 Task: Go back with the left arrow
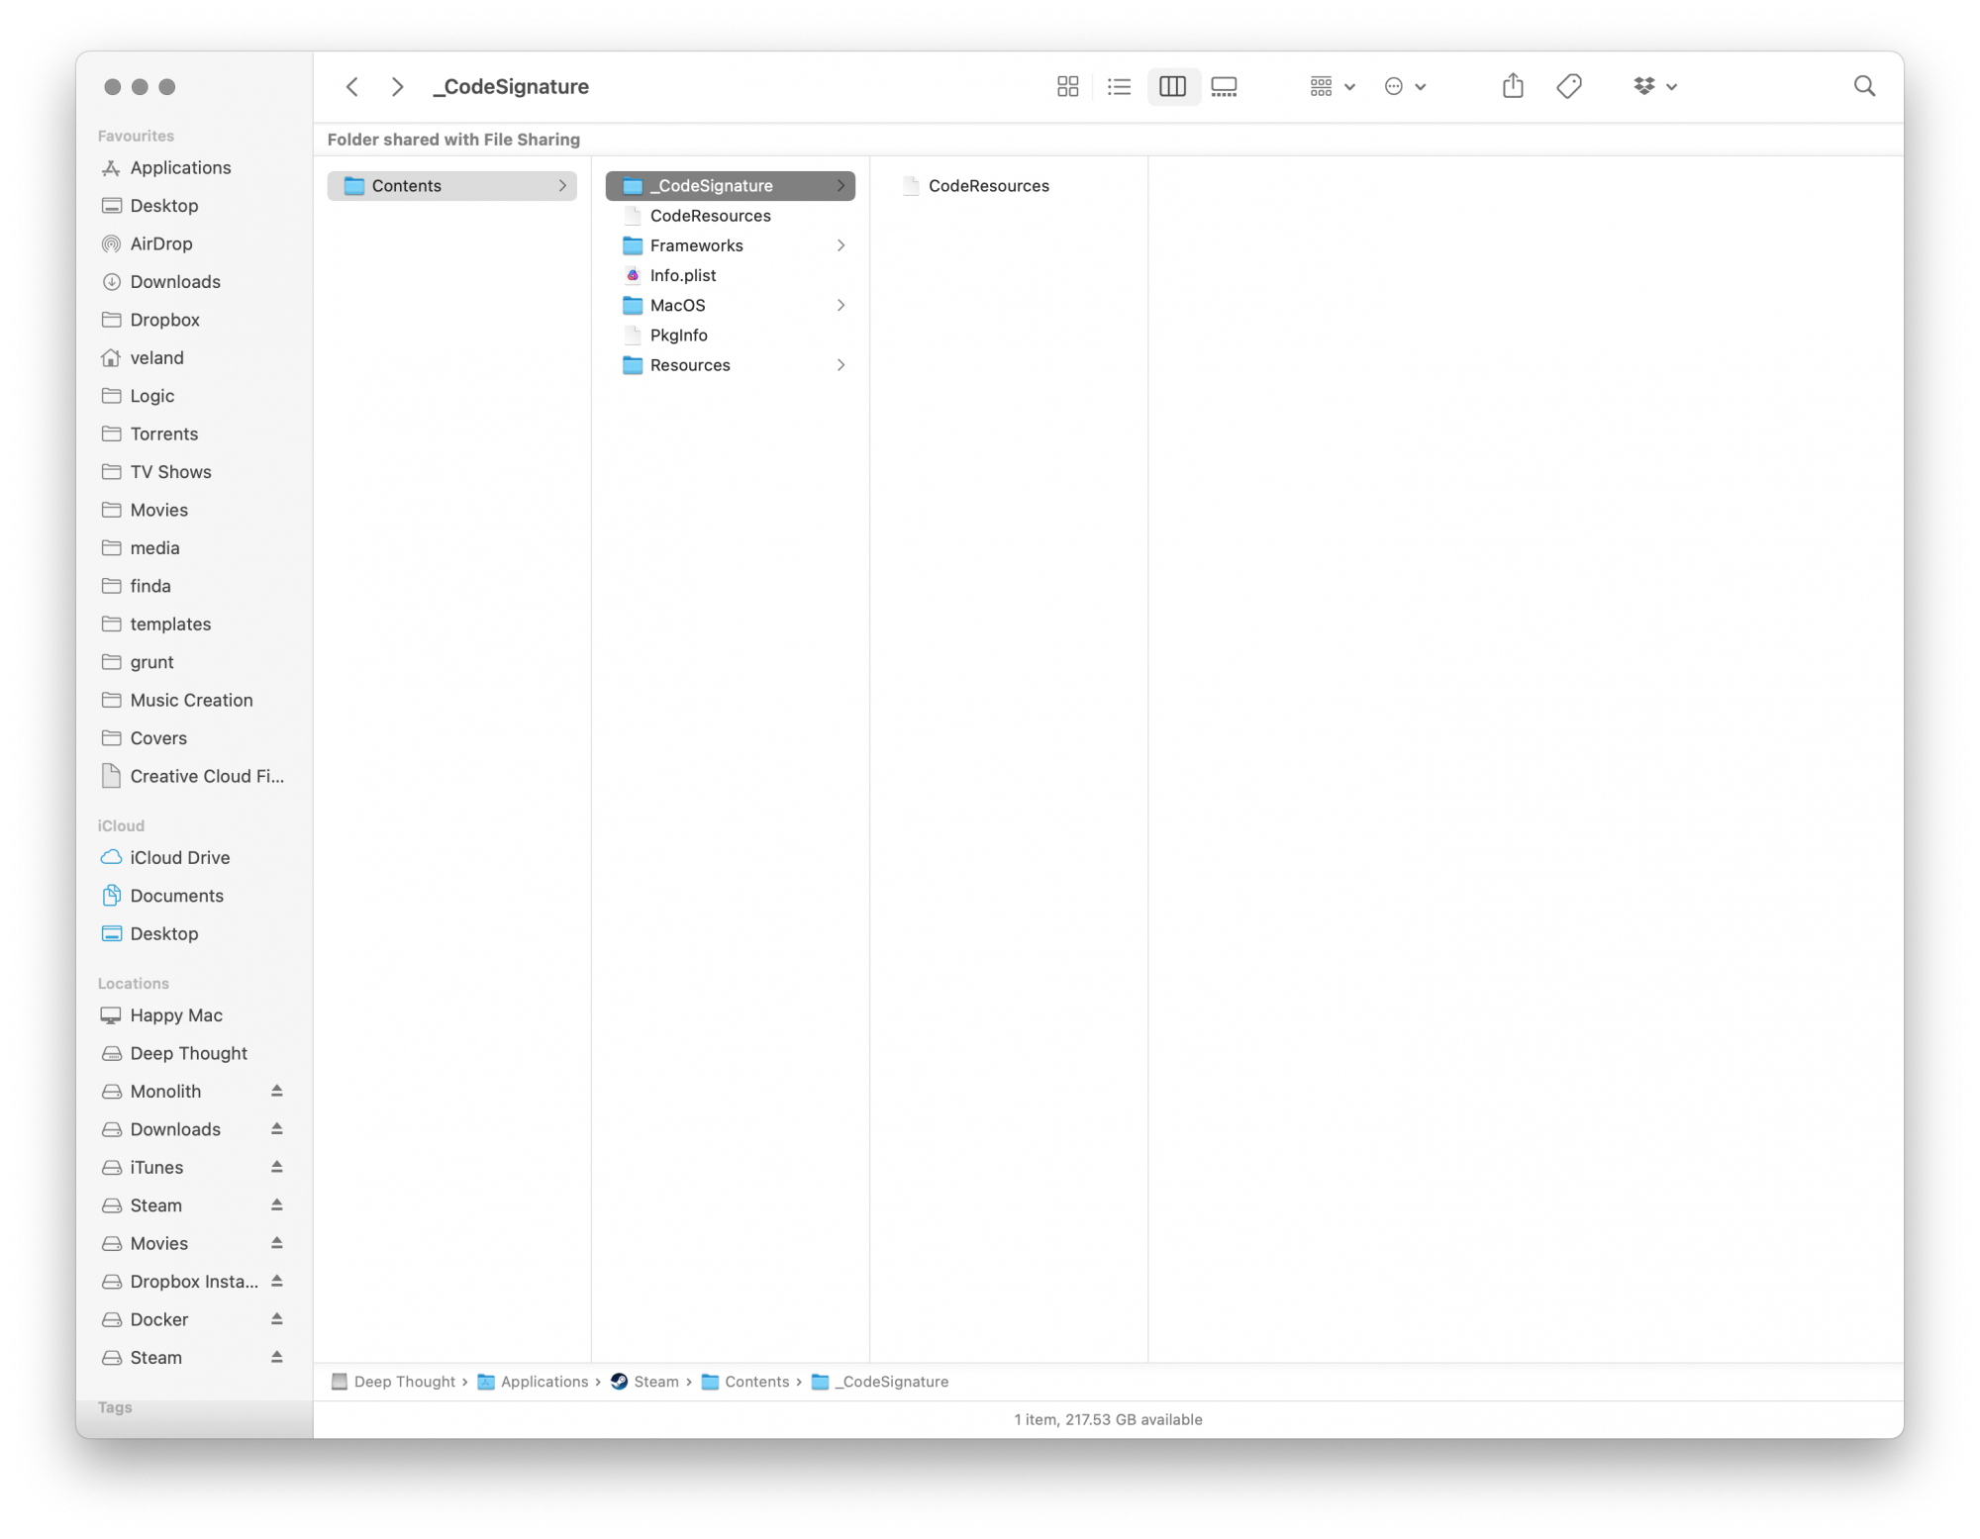point(352,87)
